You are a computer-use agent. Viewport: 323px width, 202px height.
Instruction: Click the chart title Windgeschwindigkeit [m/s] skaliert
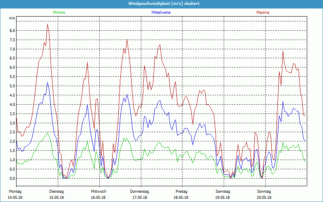[x=164, y=4]
